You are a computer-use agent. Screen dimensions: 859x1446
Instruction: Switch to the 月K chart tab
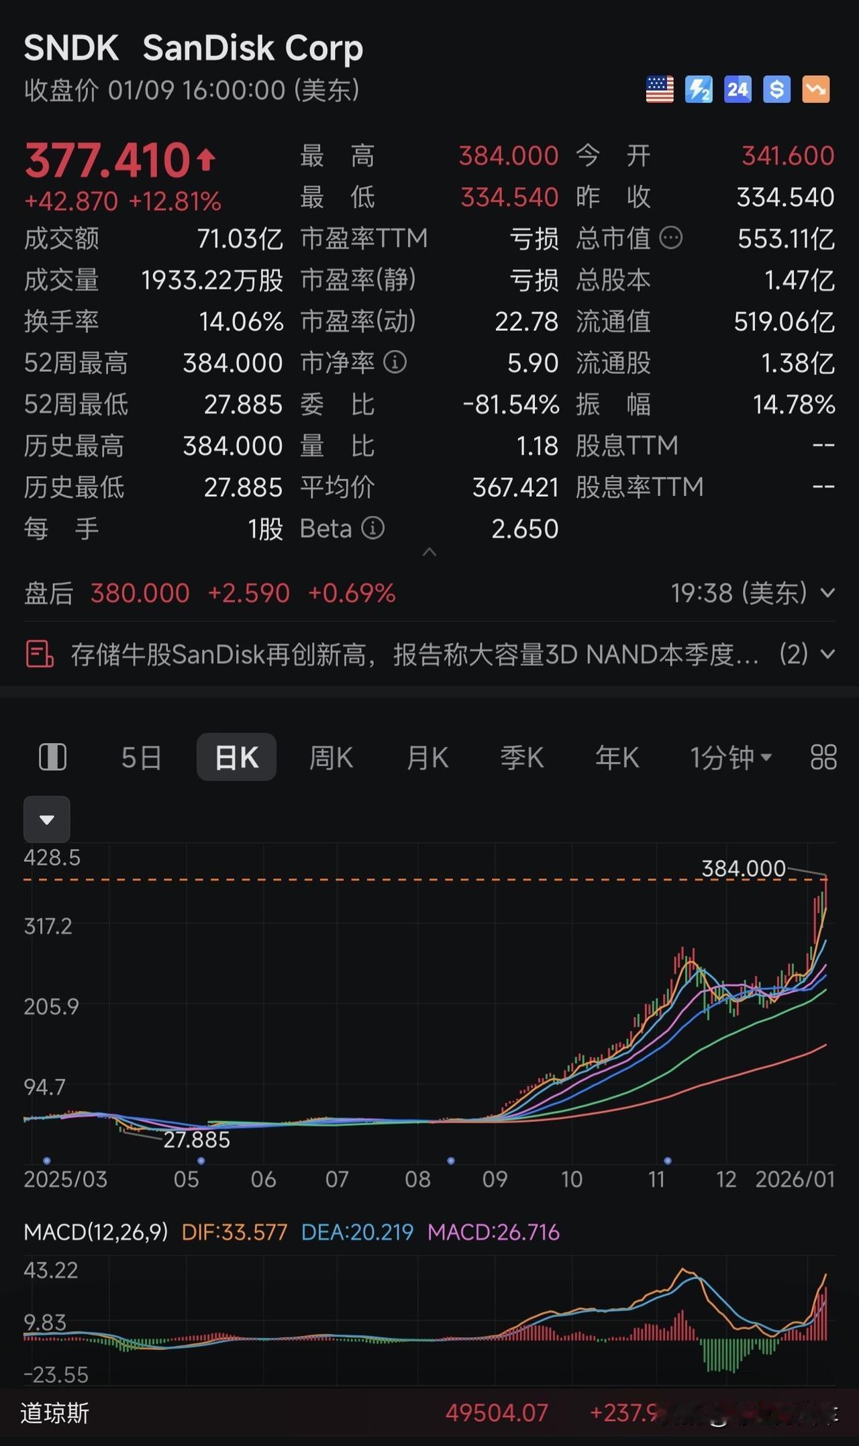[x=427, y=758]
